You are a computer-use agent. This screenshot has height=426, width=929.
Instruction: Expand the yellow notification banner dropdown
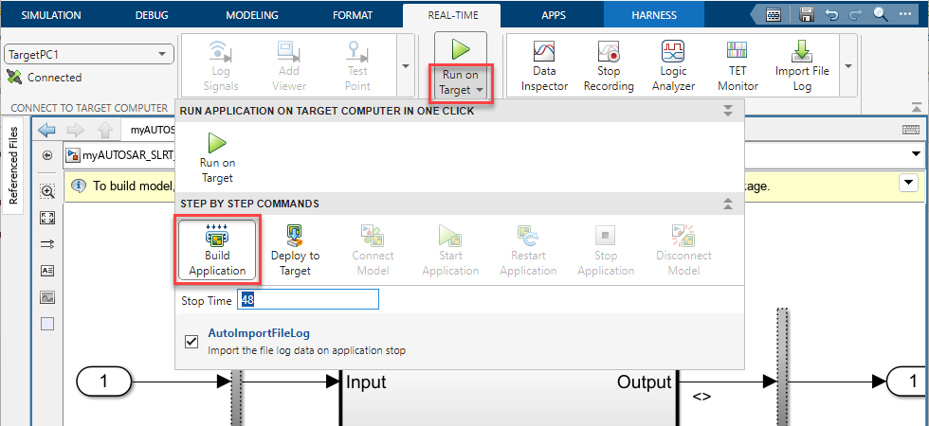pyautogui.click(x=908, y=184)
